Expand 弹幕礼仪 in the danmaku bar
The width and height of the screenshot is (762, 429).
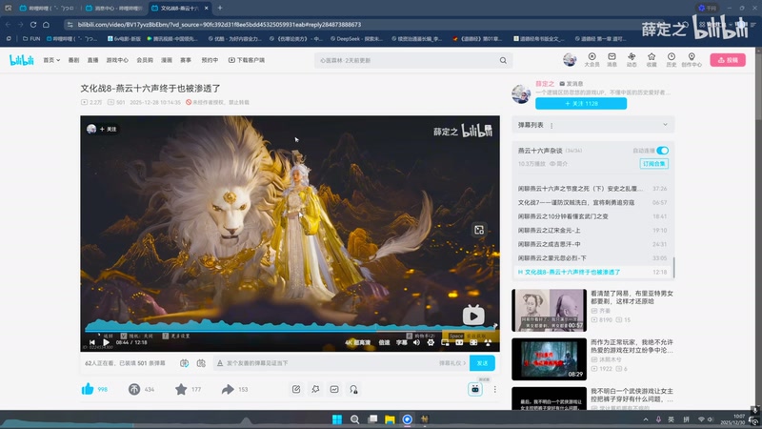[x=452, y=363]
